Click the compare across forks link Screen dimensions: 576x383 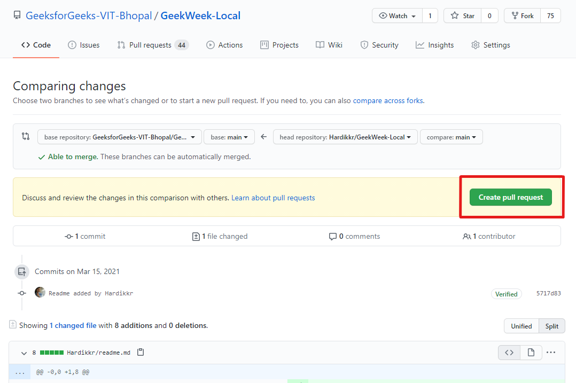(x=388, y=100)
